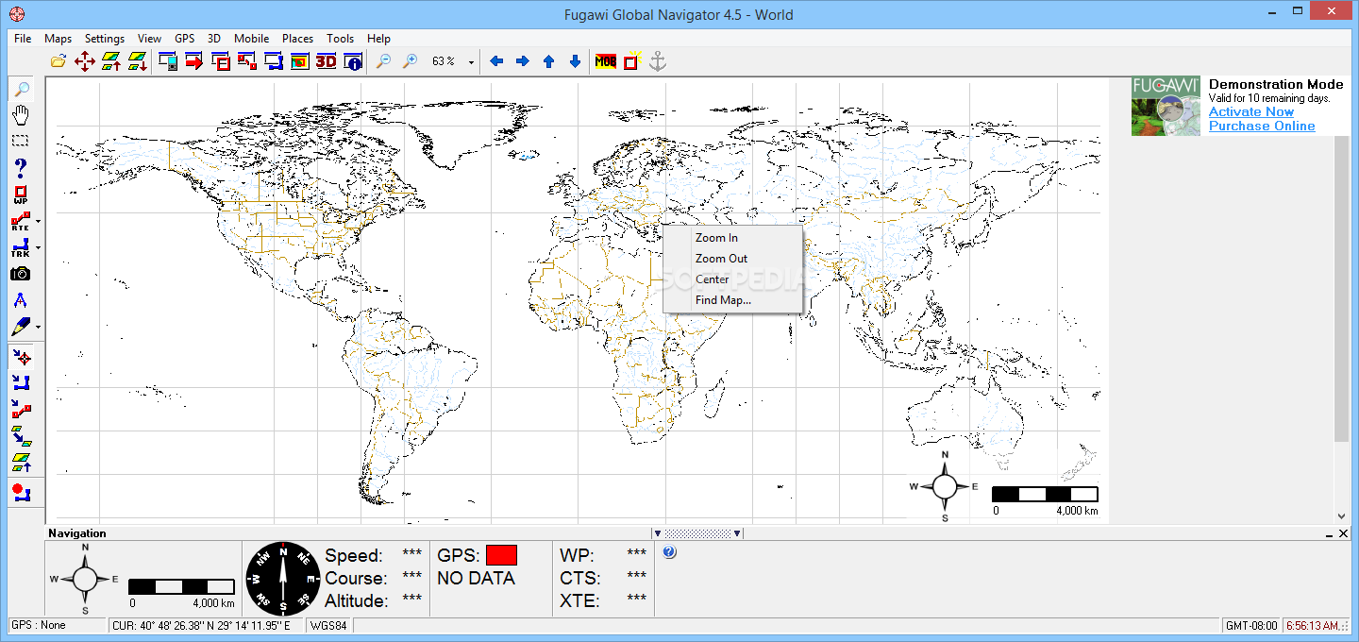The height and width of the screenshot is (642, 1359).
Task: Select the magnifier zoom tool in sidebar
Action: pos(21,90)
